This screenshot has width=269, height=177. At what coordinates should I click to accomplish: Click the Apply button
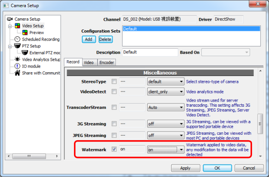[x=185, y=168]
